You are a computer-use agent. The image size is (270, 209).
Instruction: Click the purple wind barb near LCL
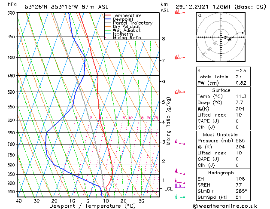pyautogui.click(x=180, y=186)
